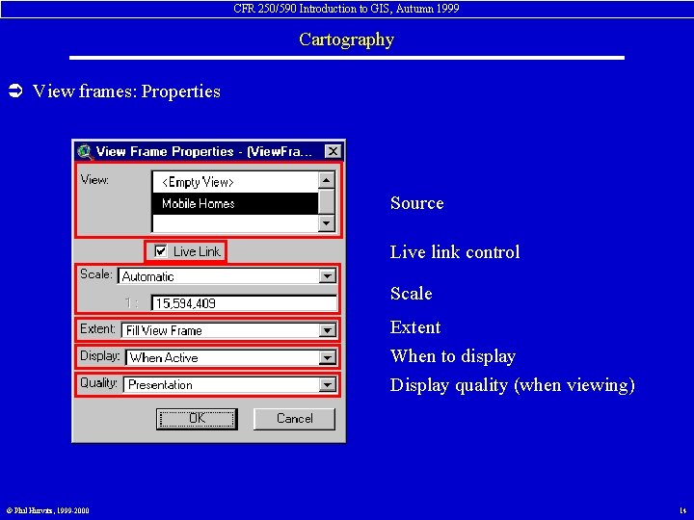
Task: Click the View list scrollbar thumb
Action: [326, 201]
